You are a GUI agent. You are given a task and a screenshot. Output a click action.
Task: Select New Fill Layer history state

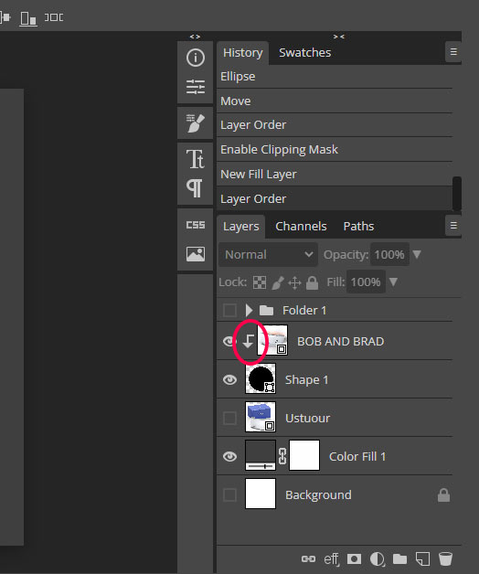335,175
